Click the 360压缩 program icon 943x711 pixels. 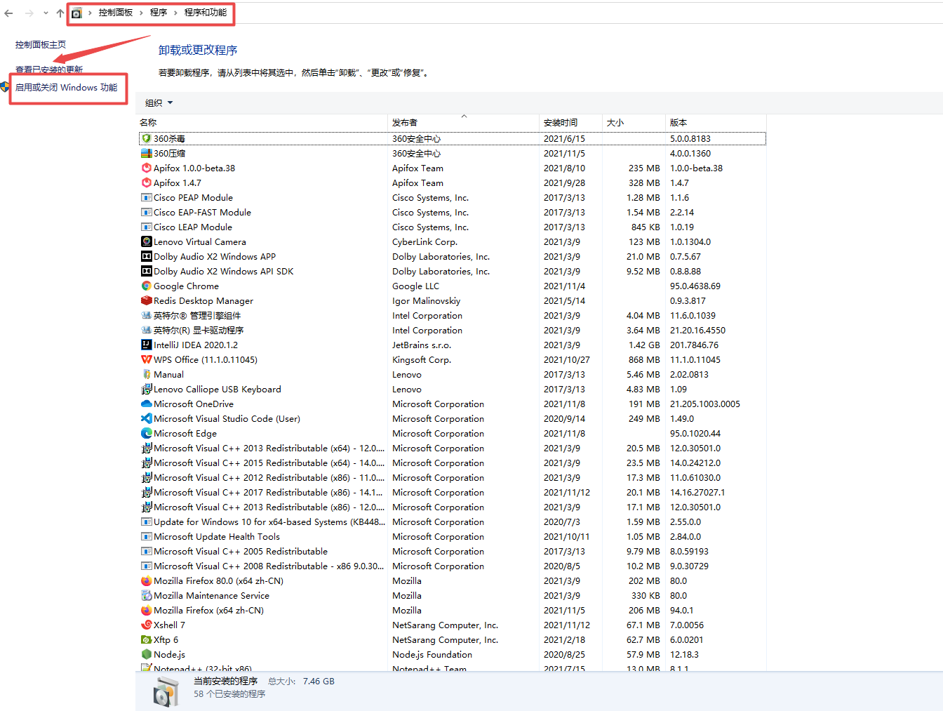(x=147, y=153)
